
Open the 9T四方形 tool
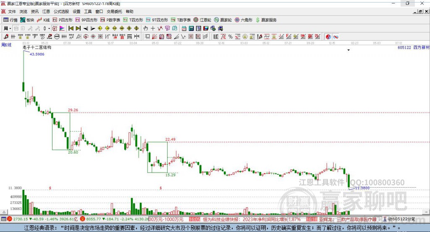pos(157,20)
